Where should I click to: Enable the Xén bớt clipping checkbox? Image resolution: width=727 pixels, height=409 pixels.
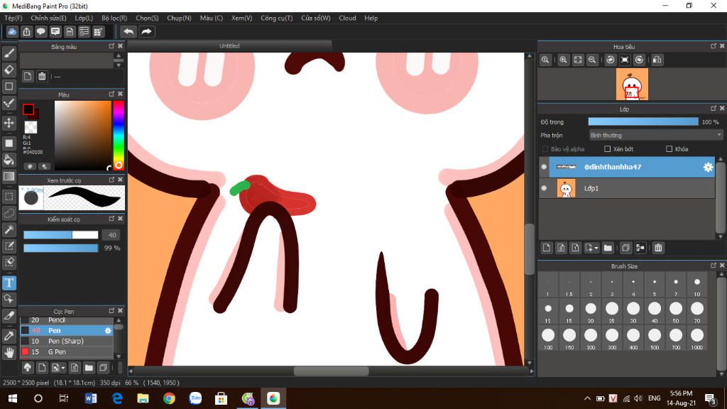(x=608, y=149)
